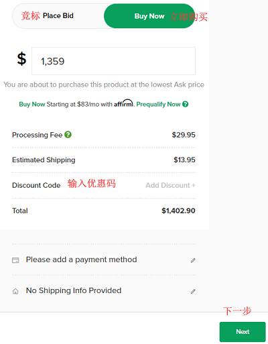Click the pencil edit icon for payment method

click(x=193, y=260)
